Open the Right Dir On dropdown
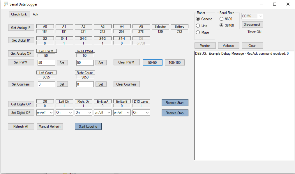Image resolution: width=295 pixels, height=174 pixels. 83,113
